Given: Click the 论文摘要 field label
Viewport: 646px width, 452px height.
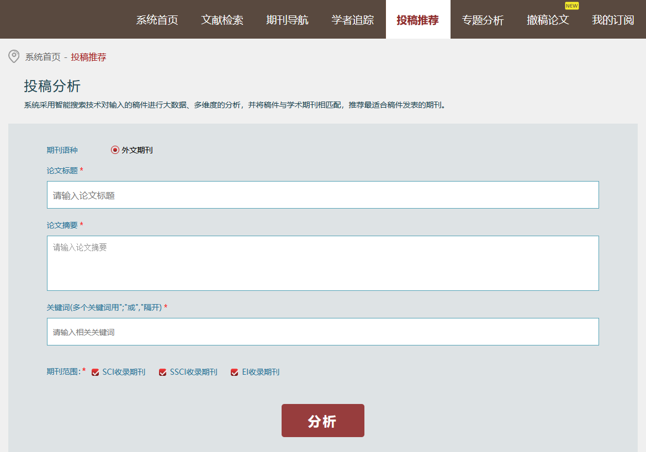Looking at the screenshot, I should tap(62, 225).
